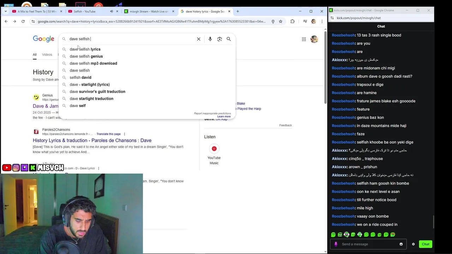Click the green Chat send button

click(426, 244)
